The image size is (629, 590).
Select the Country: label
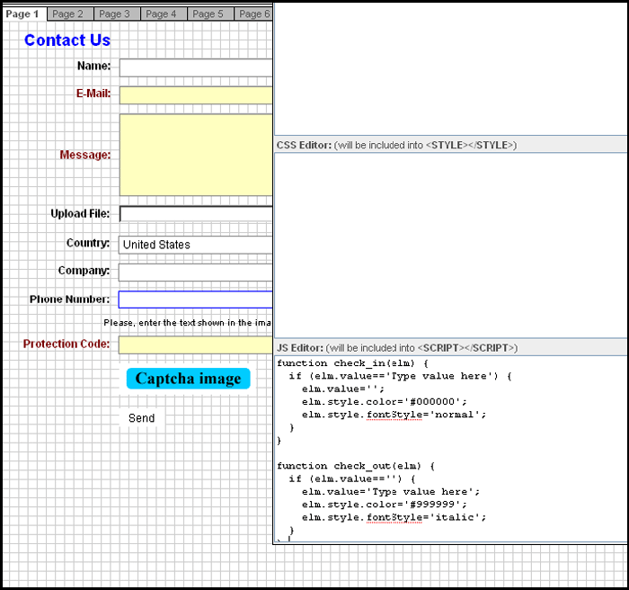(88, 243)
